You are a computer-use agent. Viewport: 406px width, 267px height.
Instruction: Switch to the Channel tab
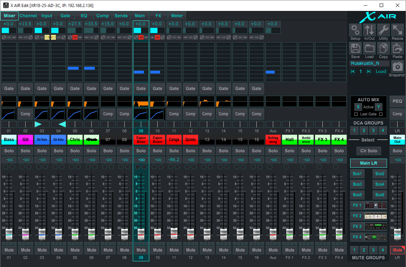[28, 15]
